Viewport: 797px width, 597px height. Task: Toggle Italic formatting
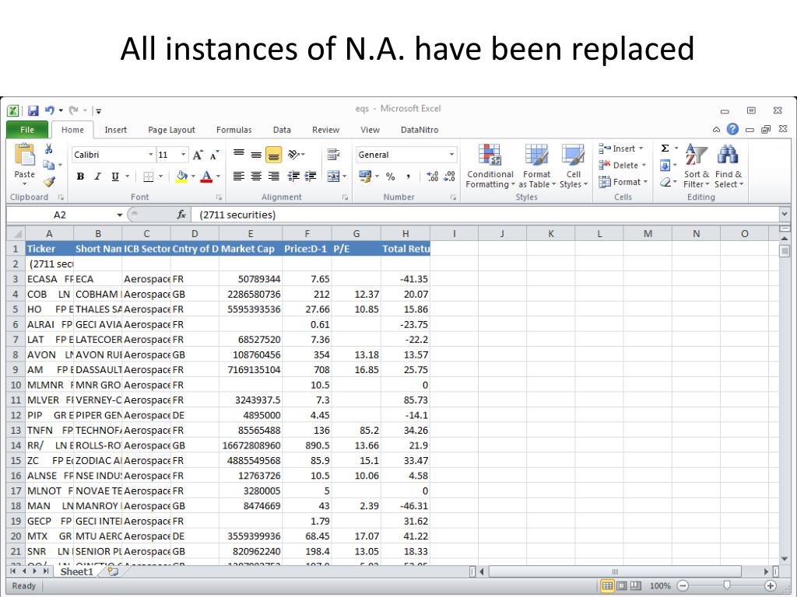click(x=97, y=176)
